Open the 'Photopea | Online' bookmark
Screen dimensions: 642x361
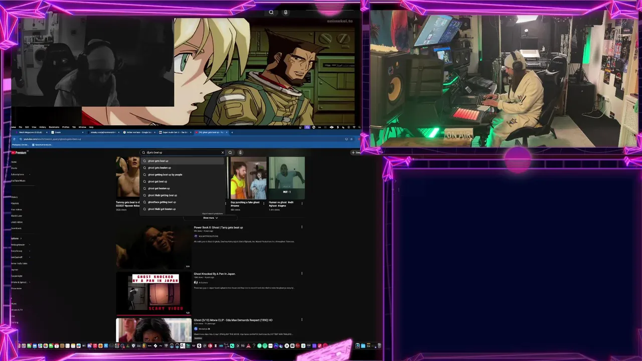tap(20, 145)
